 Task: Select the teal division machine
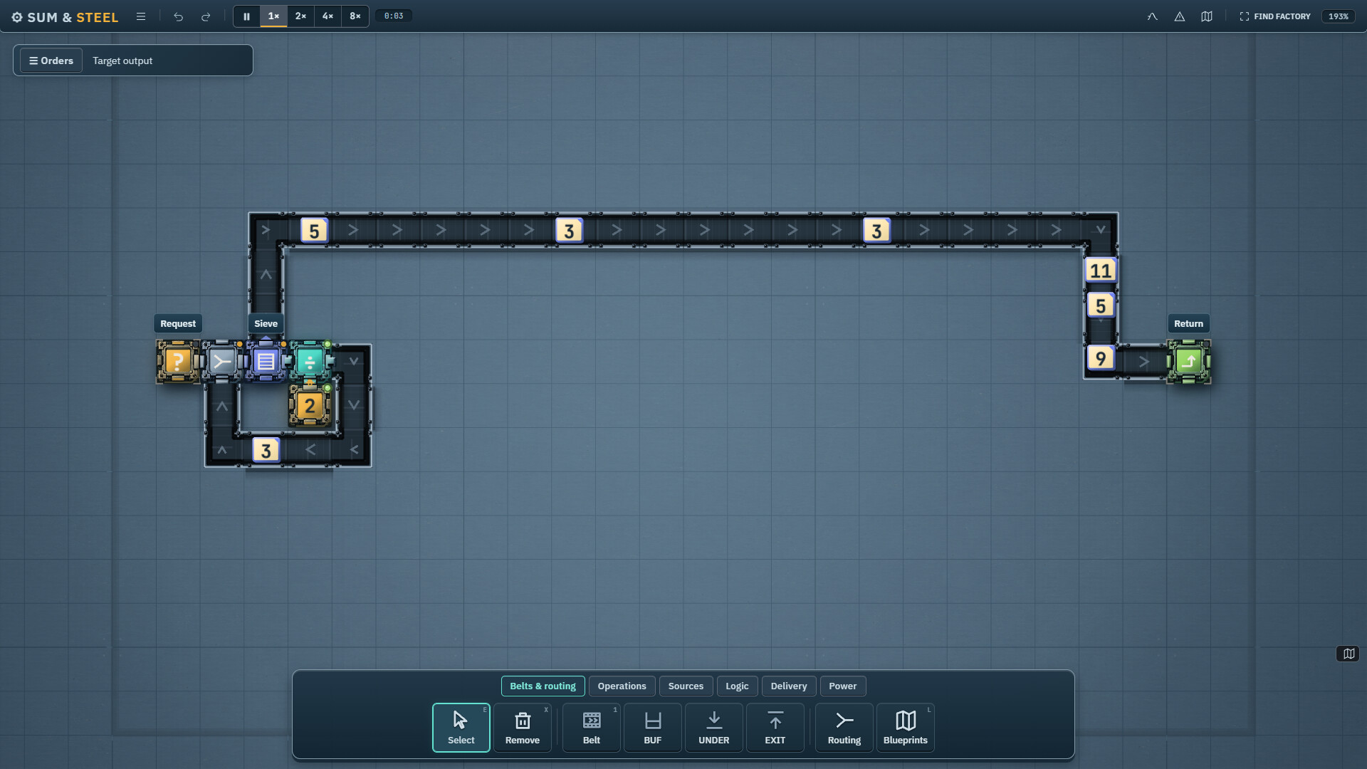(x=310, y=361)
